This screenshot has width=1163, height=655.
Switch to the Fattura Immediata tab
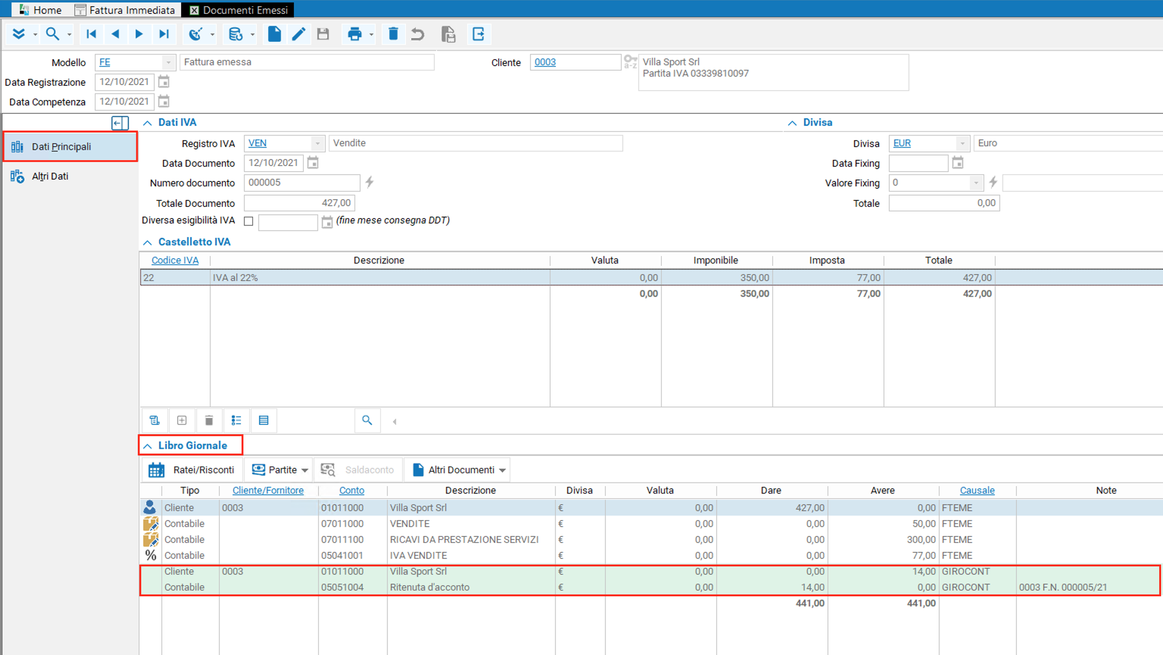(125, 9)
